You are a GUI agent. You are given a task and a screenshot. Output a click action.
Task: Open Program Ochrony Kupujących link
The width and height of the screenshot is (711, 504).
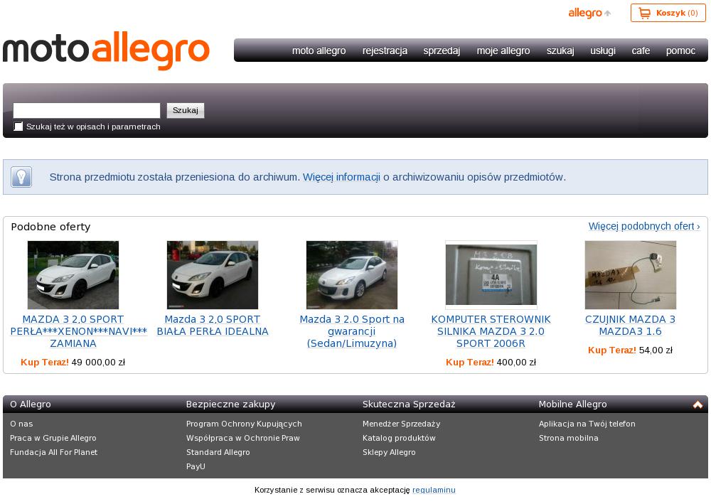pos(244,424)
